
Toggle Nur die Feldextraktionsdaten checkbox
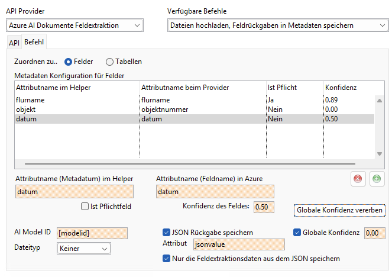click(166, 259)
